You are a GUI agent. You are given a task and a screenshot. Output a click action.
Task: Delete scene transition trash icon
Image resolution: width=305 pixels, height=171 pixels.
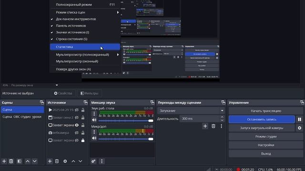coord(213,126)
